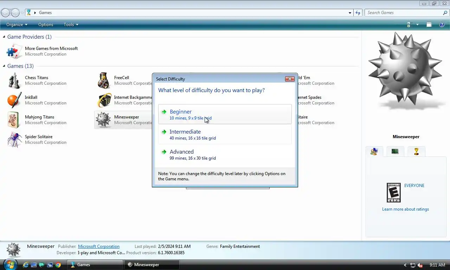The height and width of the screenshot is (270, 450).
Task: Open the Options menu item
Action: (x=46, y=25)
